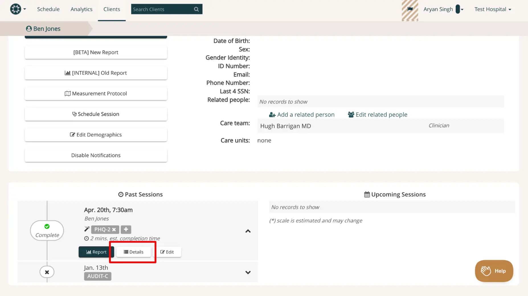Screen dimensions: 528x296
Task: Remove the PHQ-2 measure via its x icon
Action: 114,230
